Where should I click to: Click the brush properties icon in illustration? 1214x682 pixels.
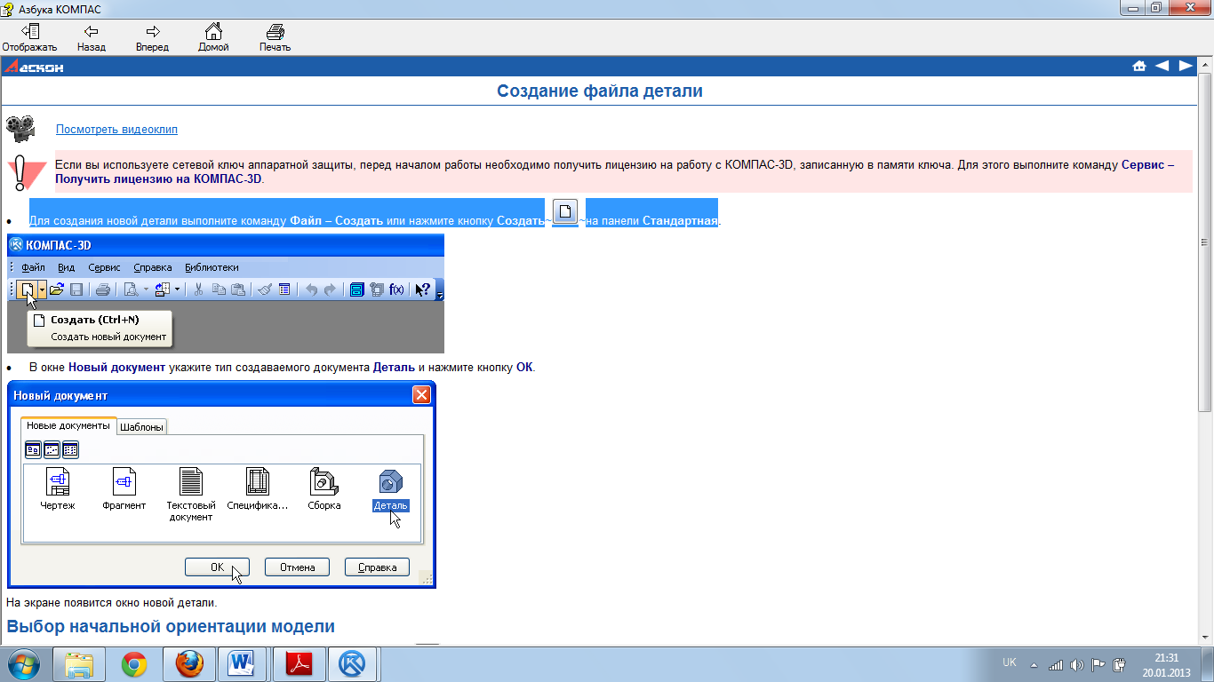point(265,289)
